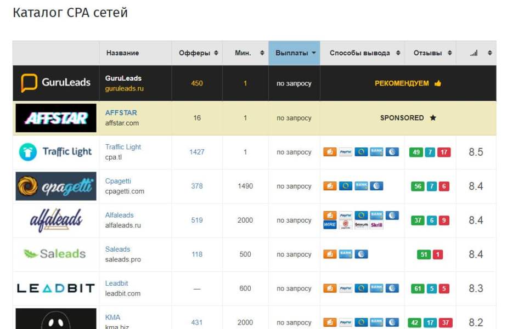Viewport: 507px width, 329px height.
Task: Click the SPONSORED label in AFFSTAR row
Action: [x=402, y=118]
